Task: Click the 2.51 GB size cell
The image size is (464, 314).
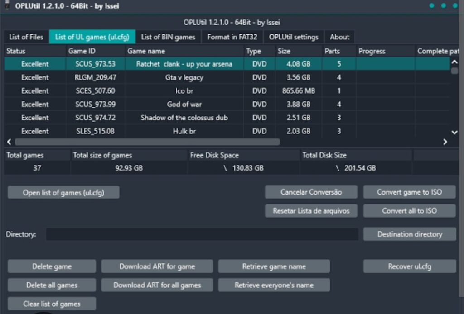Action: 299,118
